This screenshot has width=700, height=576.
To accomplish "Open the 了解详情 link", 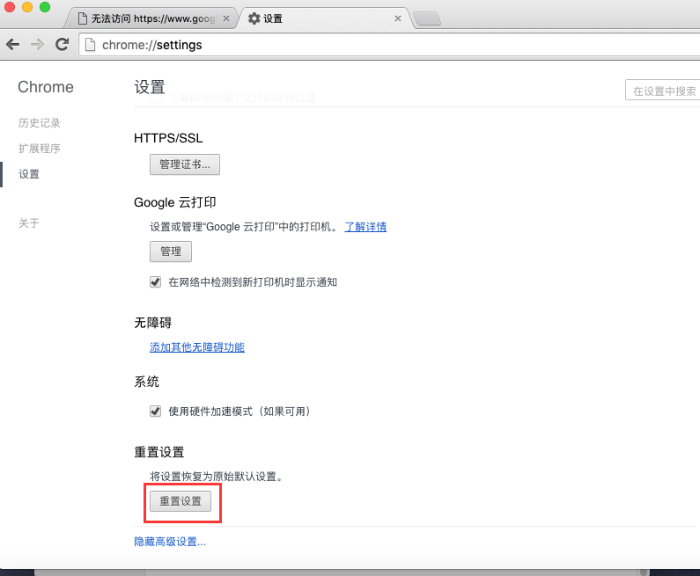I will [x=365, y=227].
